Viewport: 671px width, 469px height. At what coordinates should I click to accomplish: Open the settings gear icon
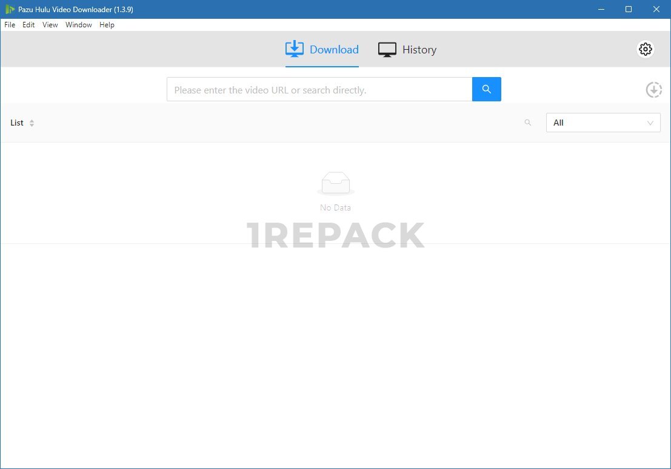(646, 49)
